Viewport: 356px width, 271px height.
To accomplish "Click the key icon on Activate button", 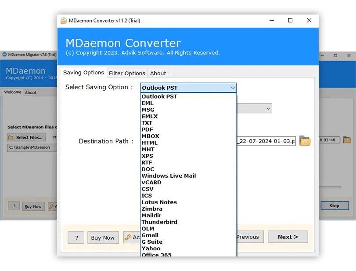I will (128, 237).
